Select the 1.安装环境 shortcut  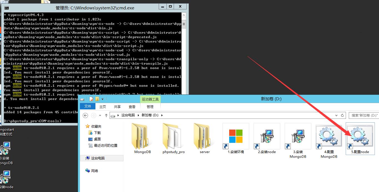(236, 137)
